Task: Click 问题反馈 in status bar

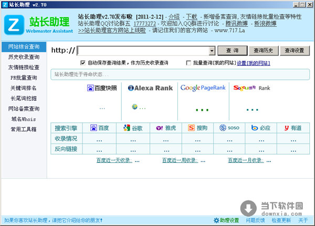Action: 255,220
